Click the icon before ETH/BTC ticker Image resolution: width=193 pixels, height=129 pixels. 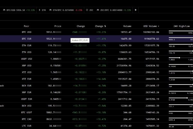pos(51,10)
